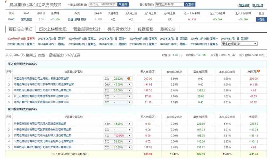This screenshot has width=270, height=160.
Task: Click the 暴风集团 stock name link
Action: (x=26, y=20)
